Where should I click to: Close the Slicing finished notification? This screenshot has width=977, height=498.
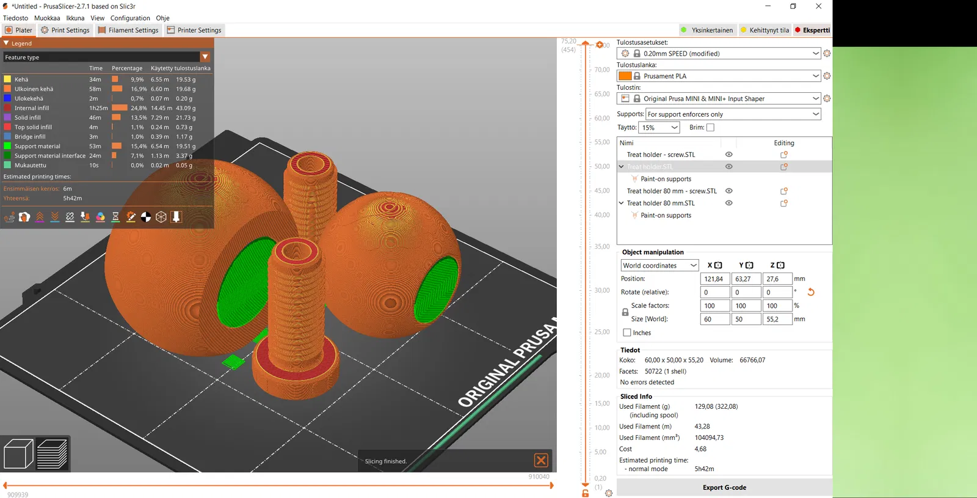pyautogui.click(x=541, y=460)
